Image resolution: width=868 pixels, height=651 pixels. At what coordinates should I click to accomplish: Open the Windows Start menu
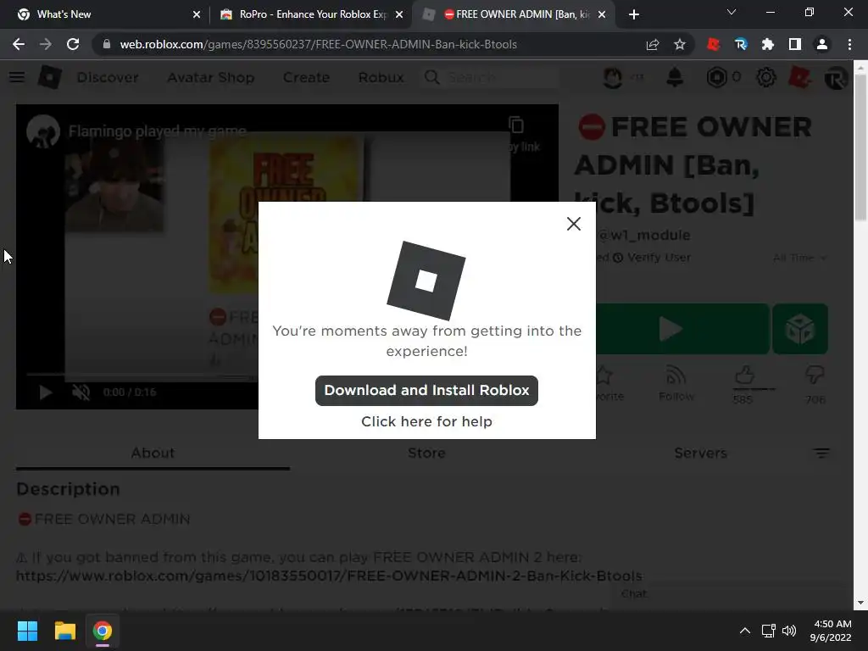[x=27, y=631]
